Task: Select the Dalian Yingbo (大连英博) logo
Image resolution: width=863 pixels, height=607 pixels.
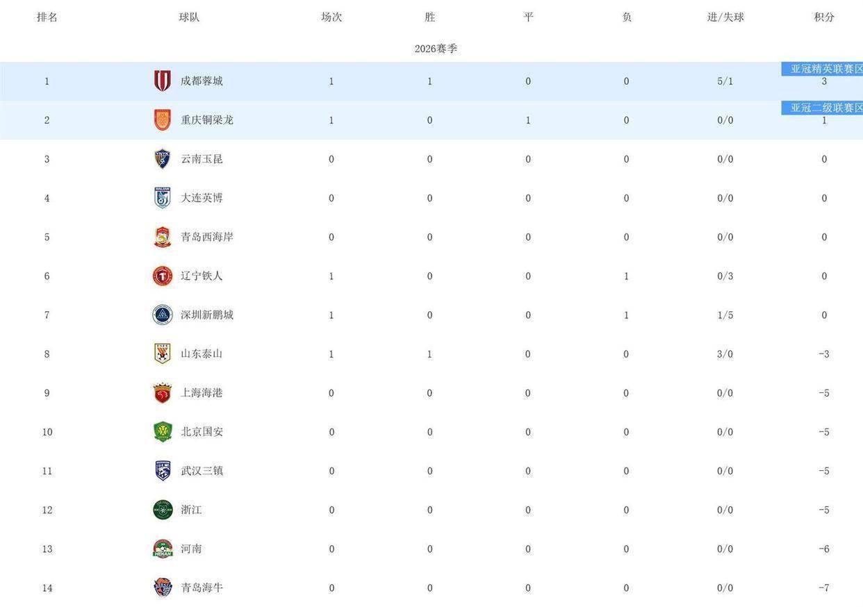Action: pyautogui.click(x=163, y=198)
